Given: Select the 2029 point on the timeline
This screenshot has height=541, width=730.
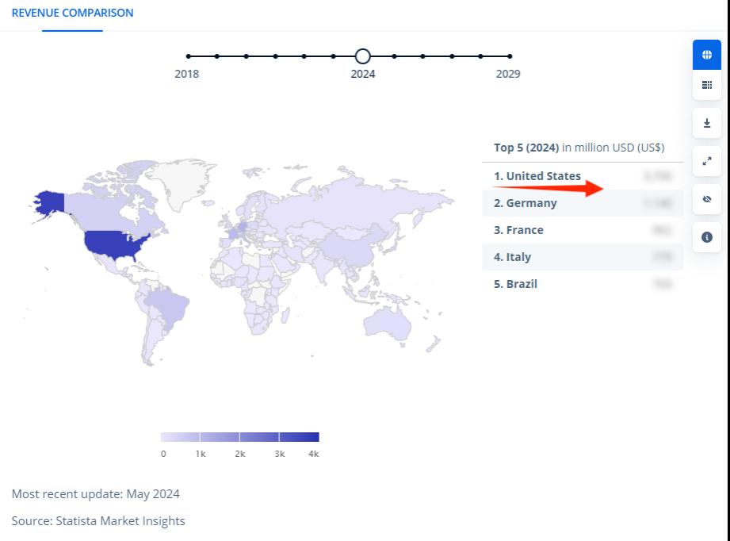Looking at the screenshot, I should coord(510,56).
